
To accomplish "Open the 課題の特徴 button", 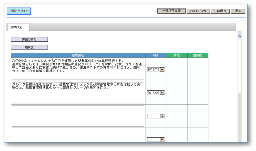I will click(x=29, y=39).
